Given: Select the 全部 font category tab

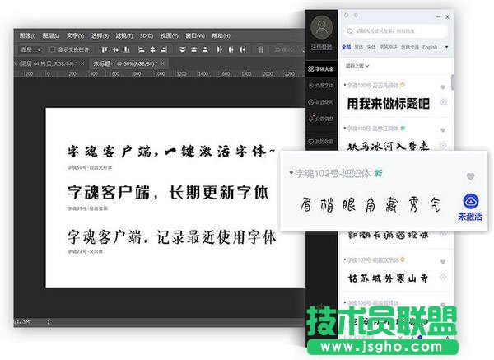Looking at the screenshot, I should tap(347, 47).
